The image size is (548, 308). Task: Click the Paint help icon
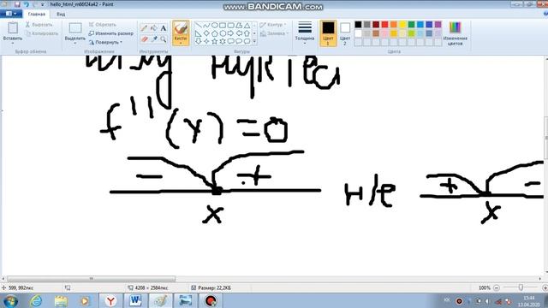[545, 14]
